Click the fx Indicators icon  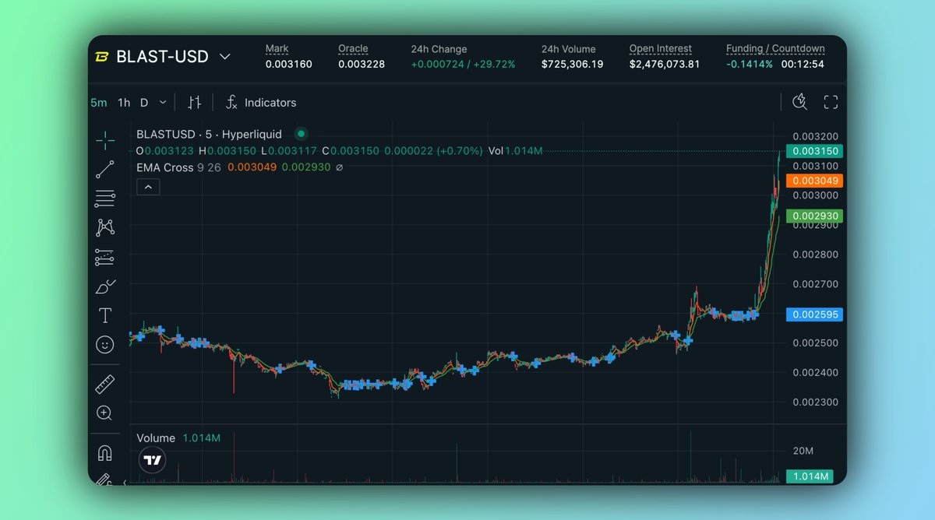pyautogui.click(x=231, y=103)
